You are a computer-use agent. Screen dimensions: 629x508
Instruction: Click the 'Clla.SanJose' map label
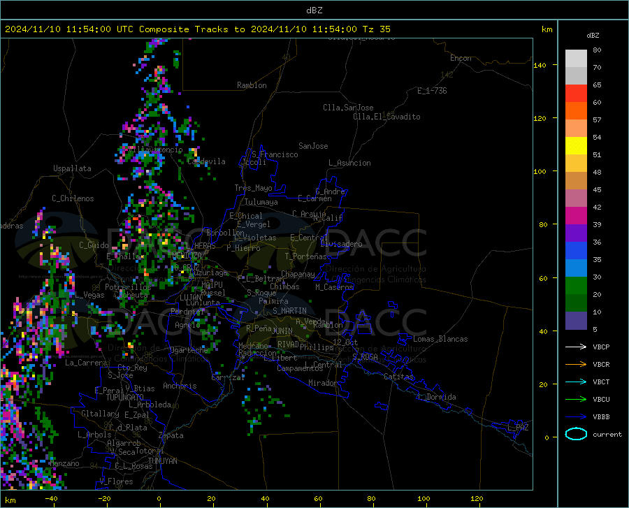(x=348, y=108)
